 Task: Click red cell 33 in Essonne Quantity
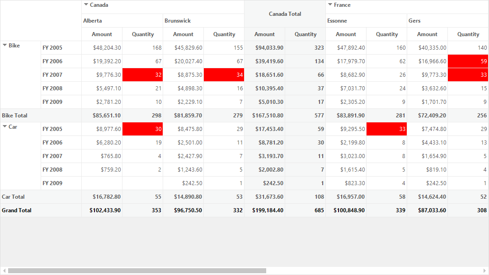coord(387,129)
